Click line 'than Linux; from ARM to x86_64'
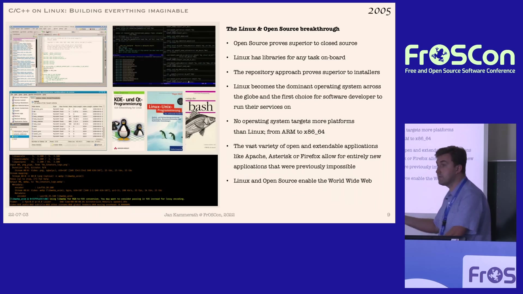The width and height of the screenshot is (523, 294). click(x=279, y=132)
